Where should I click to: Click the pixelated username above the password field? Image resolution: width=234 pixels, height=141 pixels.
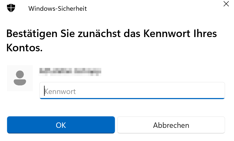(x=70, y=71)
